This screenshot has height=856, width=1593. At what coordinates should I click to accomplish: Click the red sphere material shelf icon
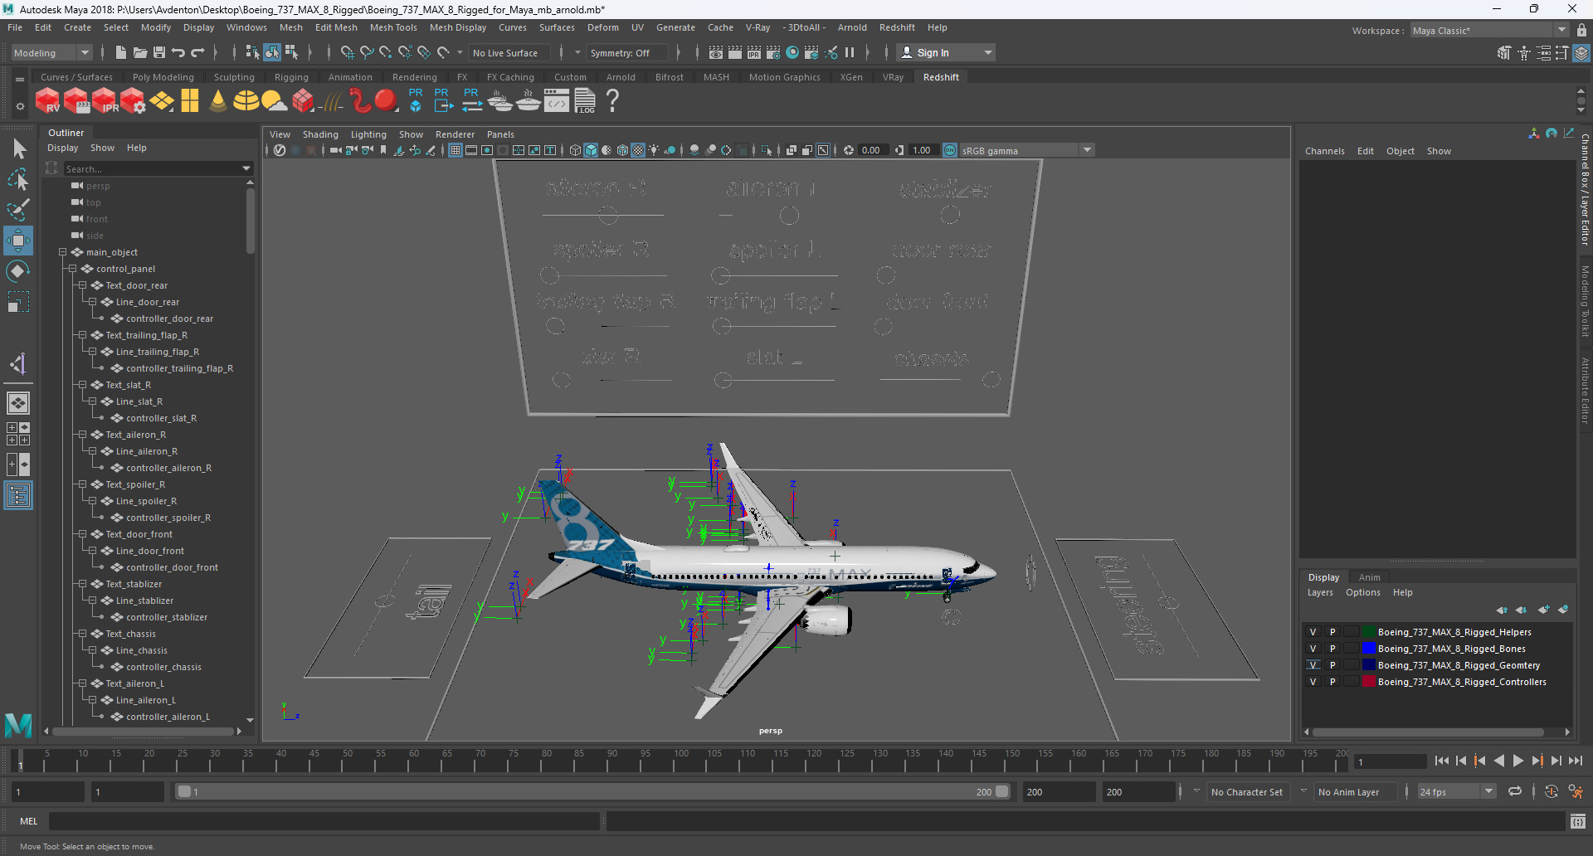pyautogui.click(x=386, y=101)
